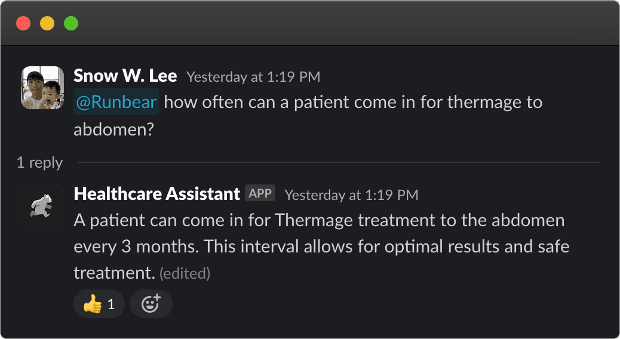Close the window with the red button
The width and height of the screenshot is (620, 339).
coord(23,24)
